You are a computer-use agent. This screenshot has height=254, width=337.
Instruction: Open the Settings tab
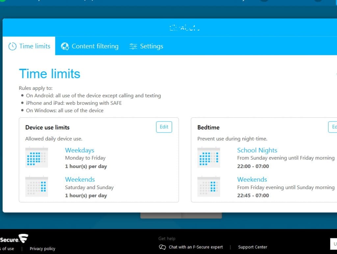coord(146,46)
